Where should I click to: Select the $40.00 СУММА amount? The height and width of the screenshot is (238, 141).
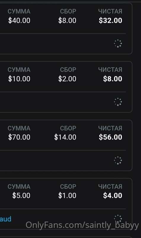click(19, 21)
